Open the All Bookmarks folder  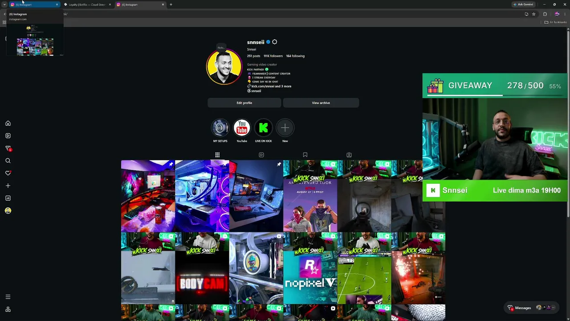(555, 22)
